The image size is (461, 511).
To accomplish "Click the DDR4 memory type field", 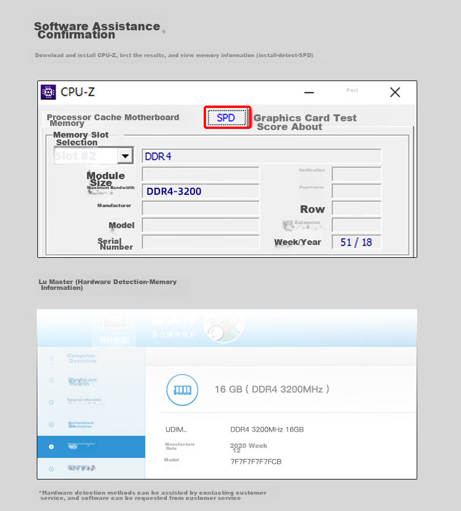I will pyautogui.click(x=261, y=156).
